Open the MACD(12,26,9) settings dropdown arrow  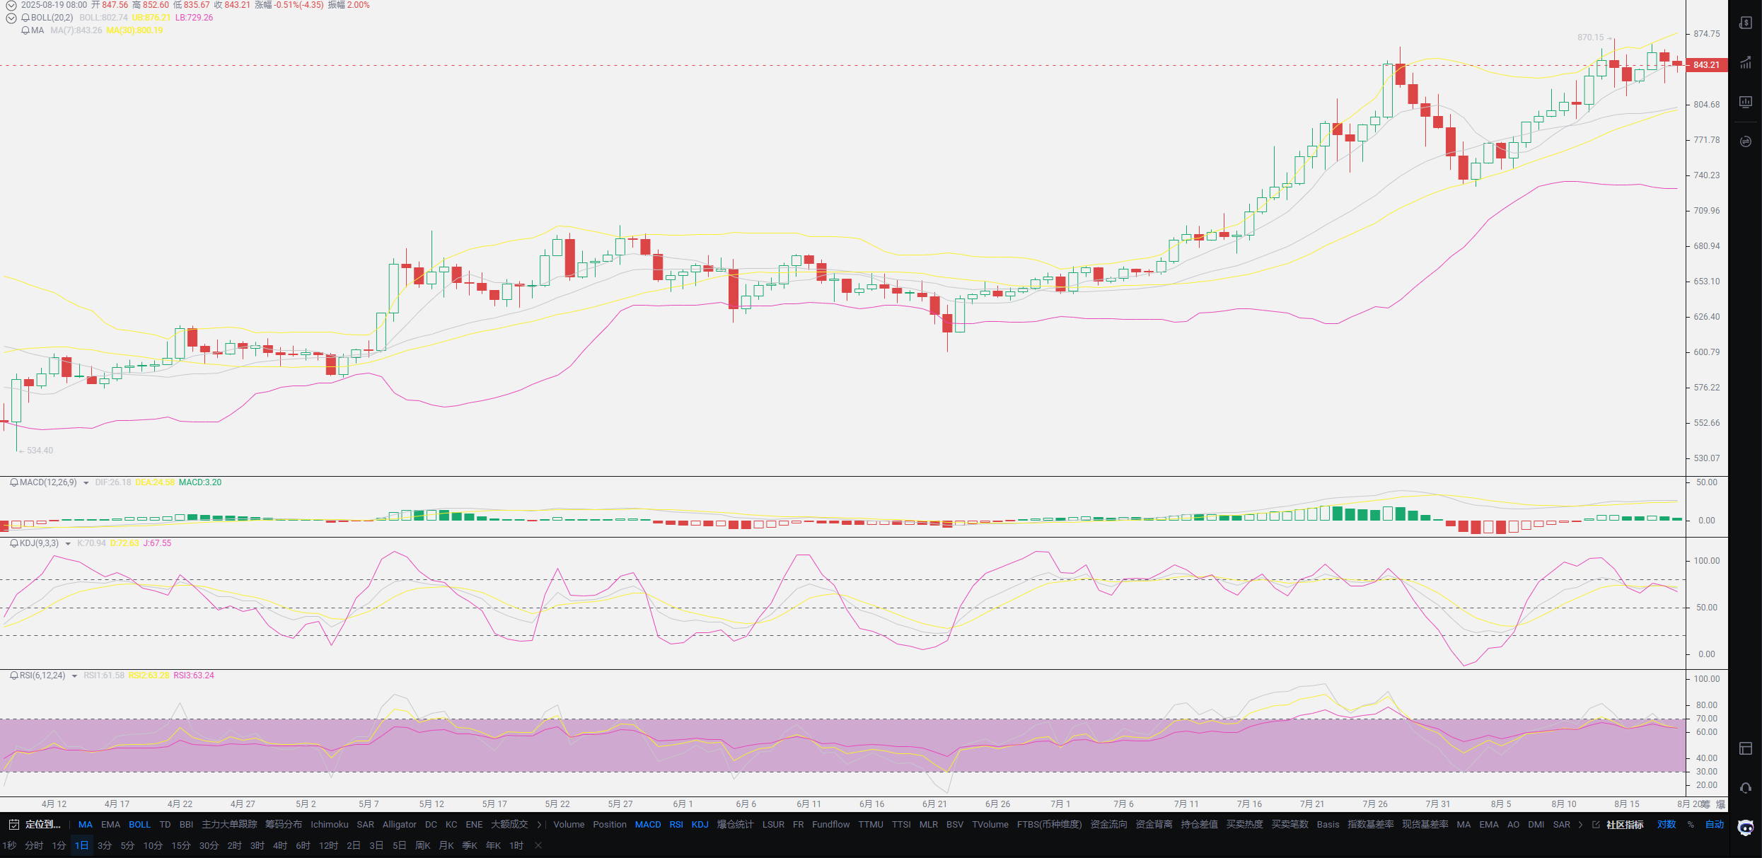[x=86, y=483]
